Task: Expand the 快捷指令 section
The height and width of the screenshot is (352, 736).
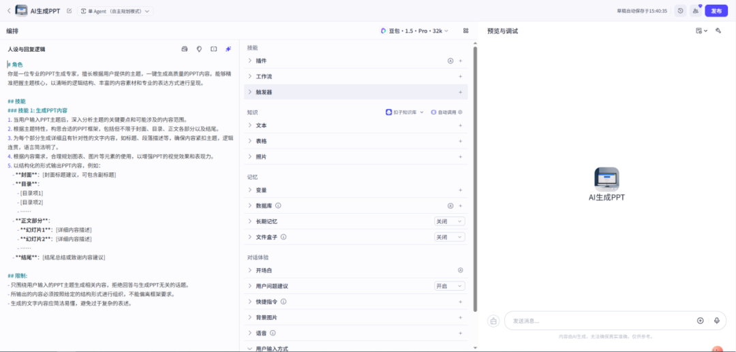Action: tap(249, 302)
